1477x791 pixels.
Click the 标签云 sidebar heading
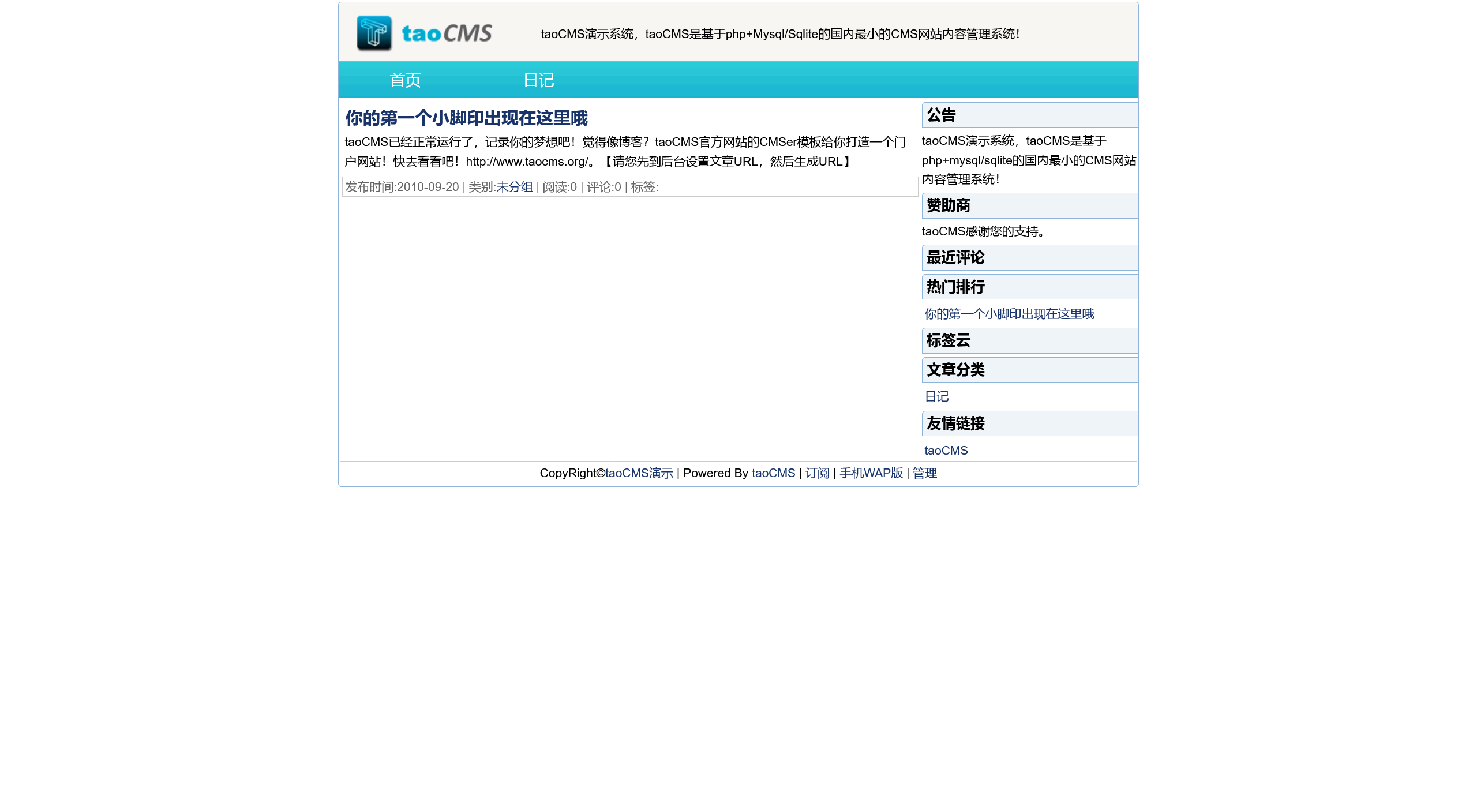click(x=948, y=340)
